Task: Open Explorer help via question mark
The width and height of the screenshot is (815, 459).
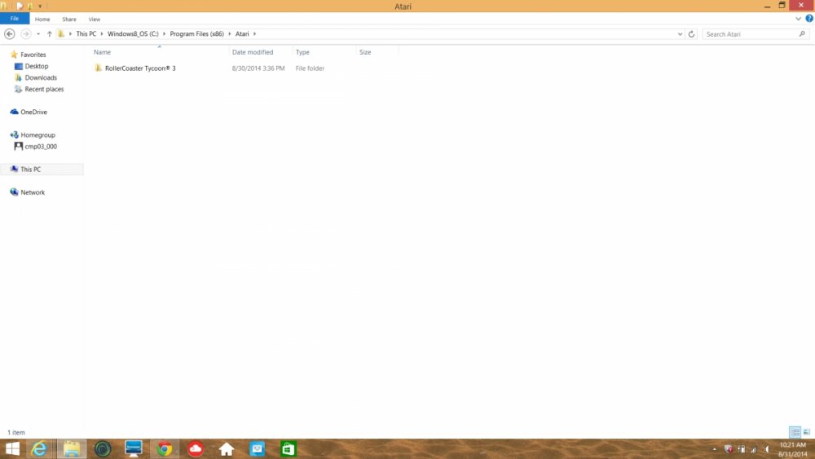Action: click(809, 18)
